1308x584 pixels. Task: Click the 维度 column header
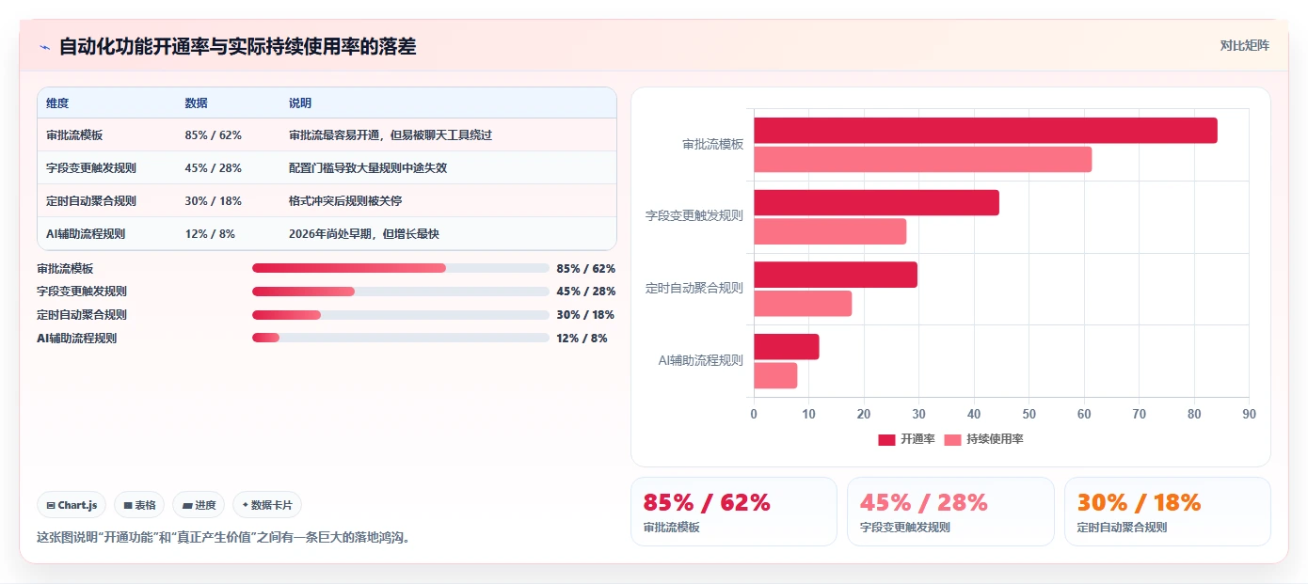[57, 103]
